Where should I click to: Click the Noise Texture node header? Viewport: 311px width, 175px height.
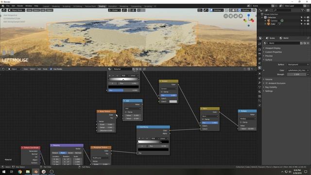pyautogui.click(x=106, y=111)
